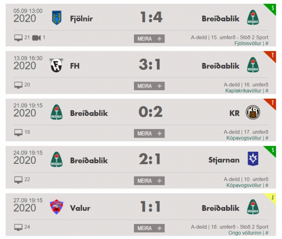Viewport: 282px width, 239px height.
Task: Click the video camera icon in Fjölnir match
Action: point(36,38)
